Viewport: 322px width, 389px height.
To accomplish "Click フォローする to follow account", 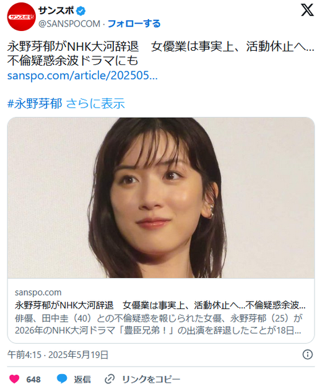I will coord(134,24).
